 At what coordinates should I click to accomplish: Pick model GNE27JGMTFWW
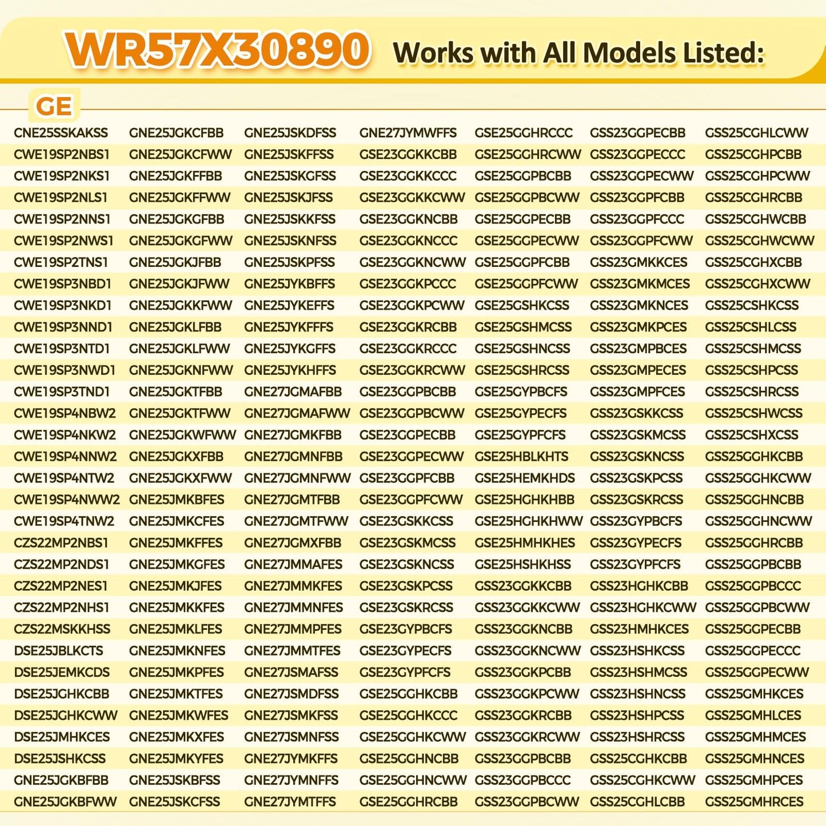pos(296,521)
